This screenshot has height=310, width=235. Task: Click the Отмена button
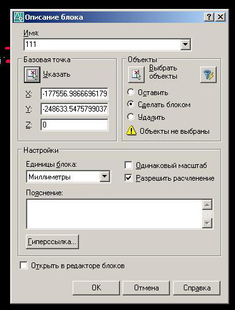(x=147, y=288)
